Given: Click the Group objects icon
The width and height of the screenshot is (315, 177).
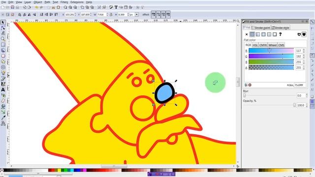Looking at the screenshot, I should pyautogui.click(x=99, y=7).
